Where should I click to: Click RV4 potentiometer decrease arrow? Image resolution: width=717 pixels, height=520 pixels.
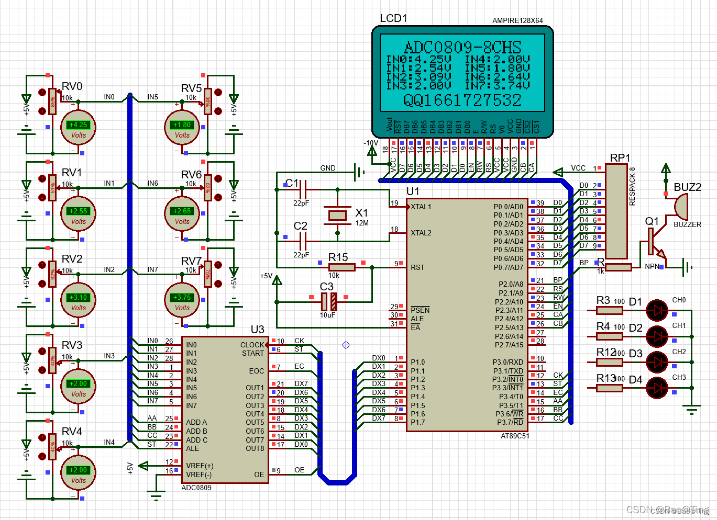pyautogui.click(x=42, y=456)
